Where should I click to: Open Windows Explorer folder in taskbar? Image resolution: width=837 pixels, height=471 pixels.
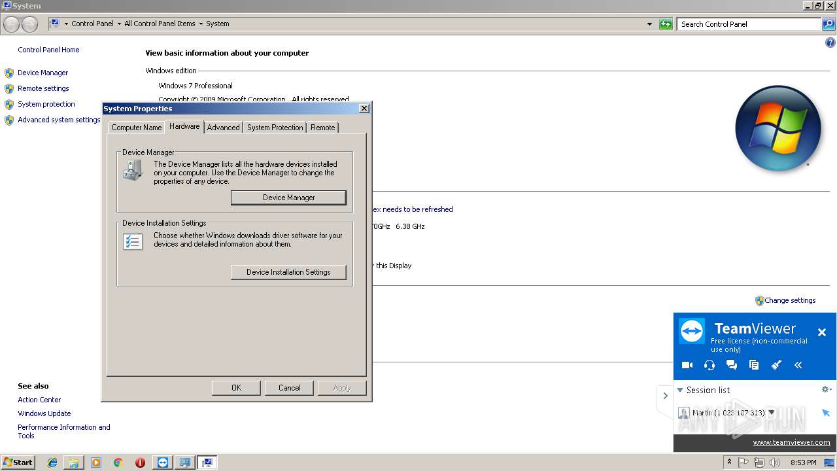coord(74,462)
